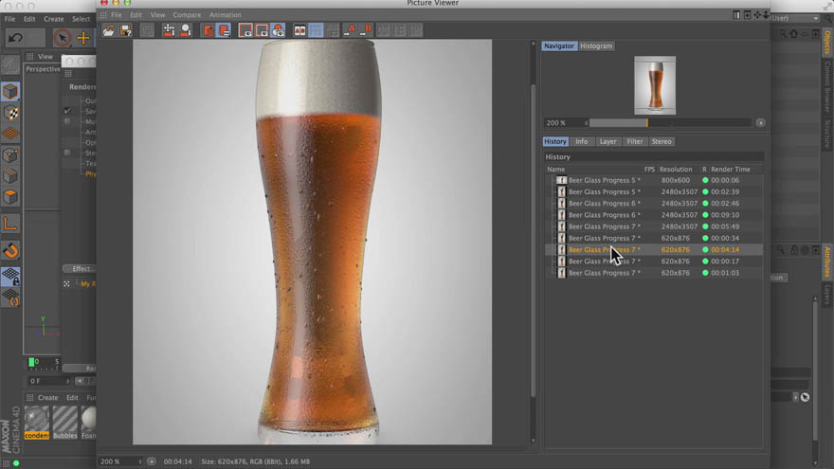Click the arrows pan/move icon in toolbar

tap(169, 30)
